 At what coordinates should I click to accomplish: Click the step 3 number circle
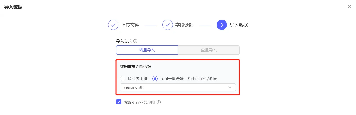(x=222, y=25)
